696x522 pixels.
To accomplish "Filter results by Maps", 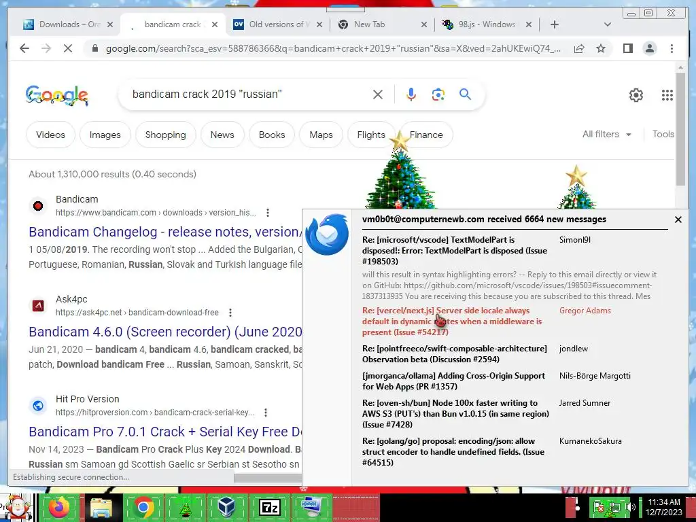I will point(321,135).
